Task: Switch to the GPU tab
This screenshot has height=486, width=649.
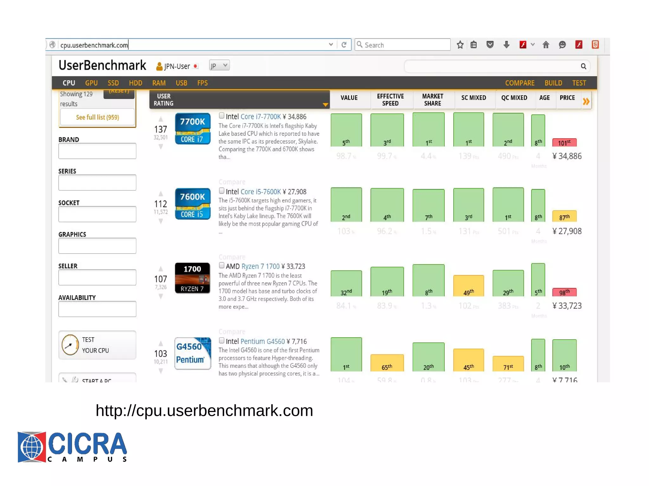Action: click(x=91, y=83)
